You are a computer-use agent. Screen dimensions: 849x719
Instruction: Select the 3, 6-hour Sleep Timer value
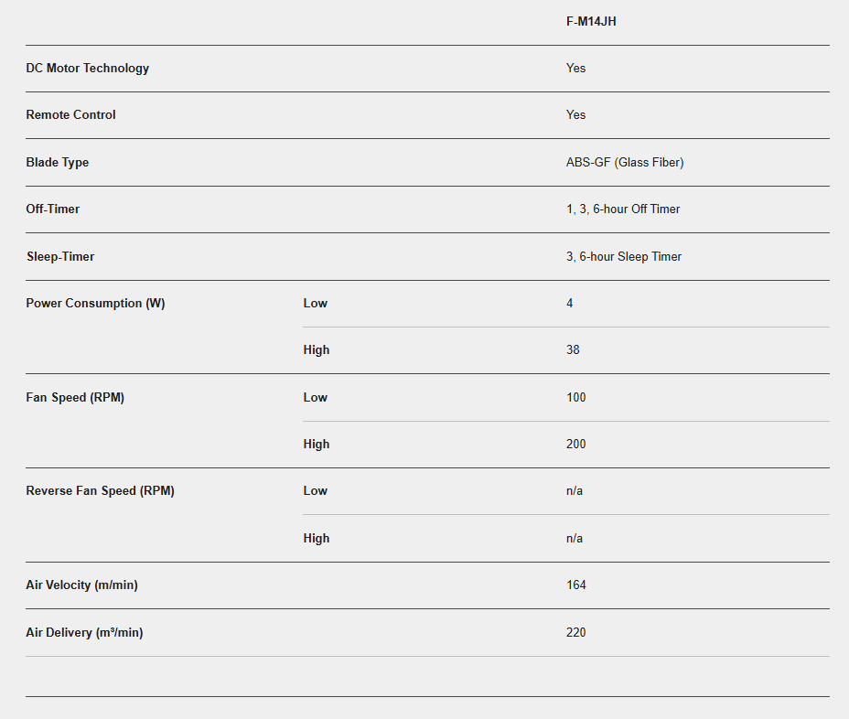[624, 257]
